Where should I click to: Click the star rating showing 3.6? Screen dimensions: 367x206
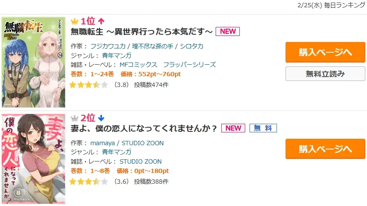tap(88, 182)
